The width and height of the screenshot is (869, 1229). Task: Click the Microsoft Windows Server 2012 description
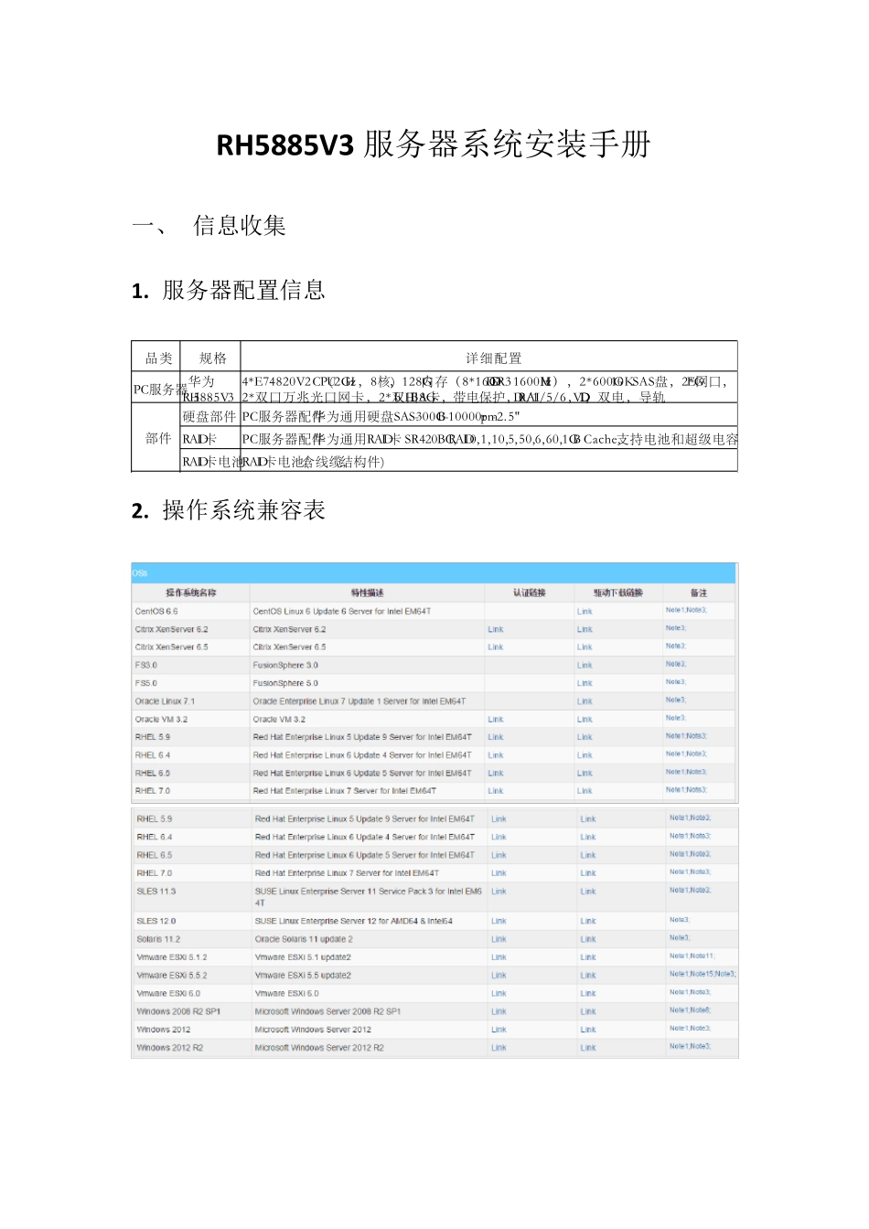tap(313, 1030)
